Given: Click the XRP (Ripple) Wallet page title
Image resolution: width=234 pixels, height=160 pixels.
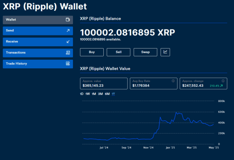Looking at the screenshot, I should pos(45,6).
